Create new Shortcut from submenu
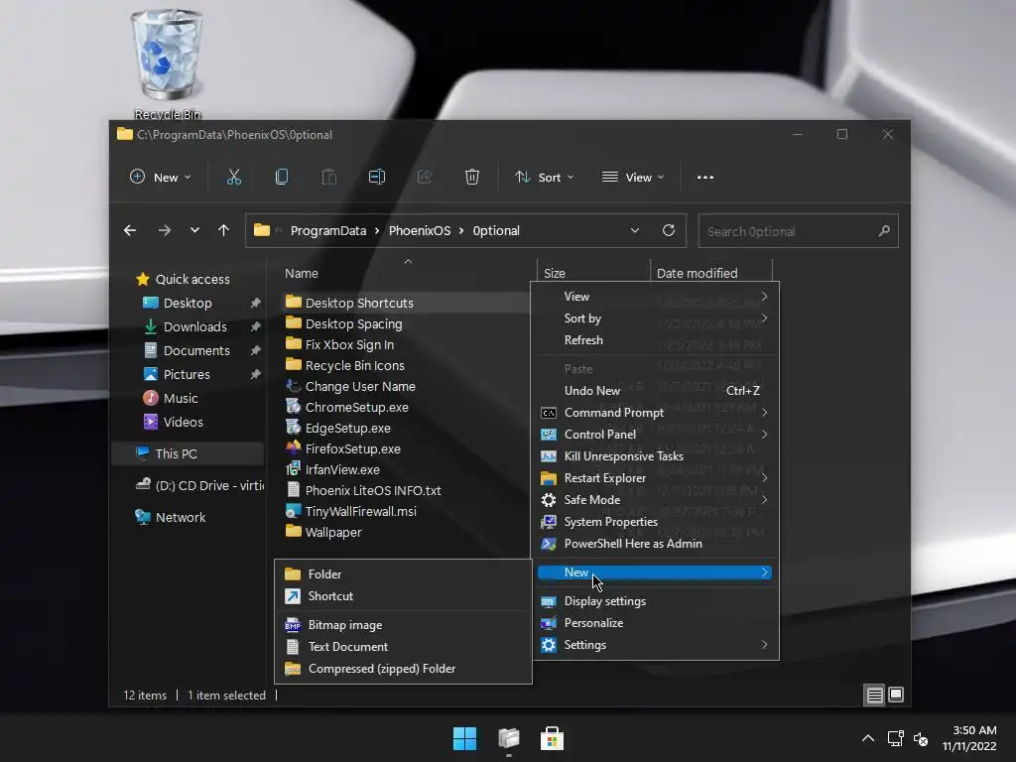This screenshot has width=1016, height=762. (x=403, y=595)
